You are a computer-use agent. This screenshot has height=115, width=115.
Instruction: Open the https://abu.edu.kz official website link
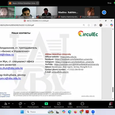coord(68,57)
